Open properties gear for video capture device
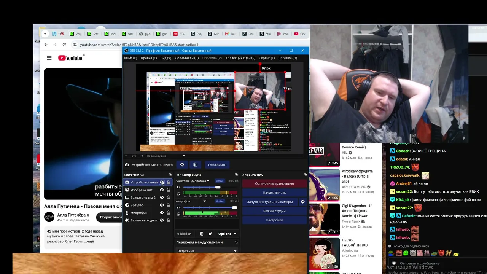The height and width of the screenshot is (274, 487). tap(182, 165)
